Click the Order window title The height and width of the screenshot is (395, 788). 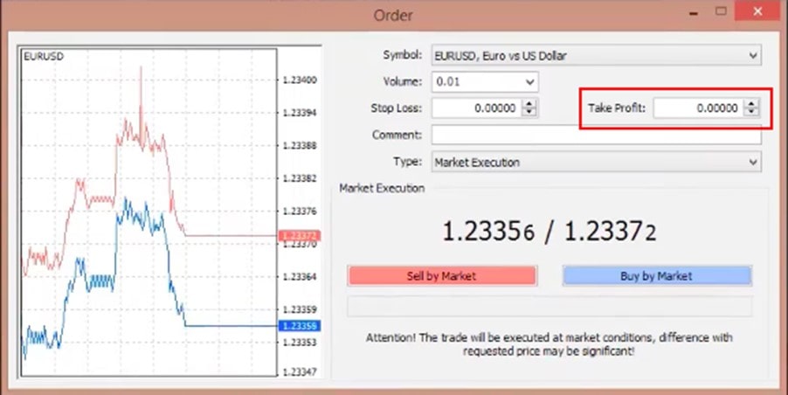(x=393, y=15)
